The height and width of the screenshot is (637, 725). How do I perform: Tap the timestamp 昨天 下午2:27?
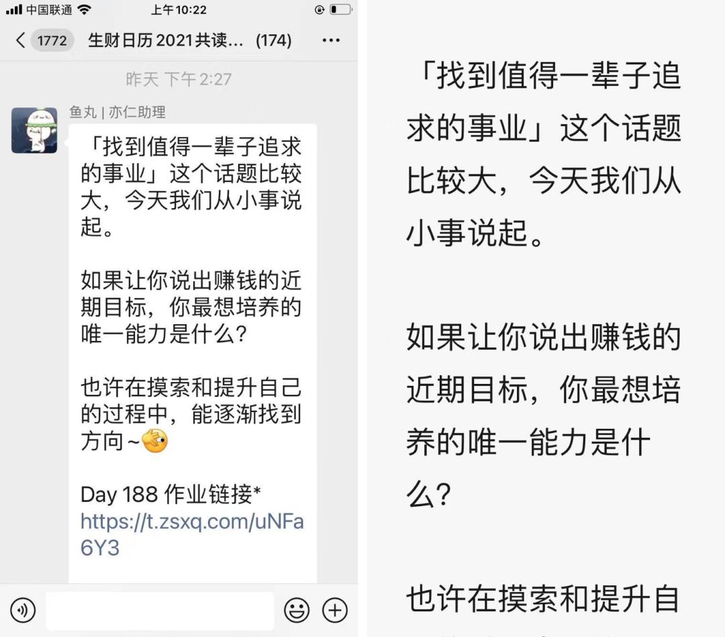coord(179,79)
